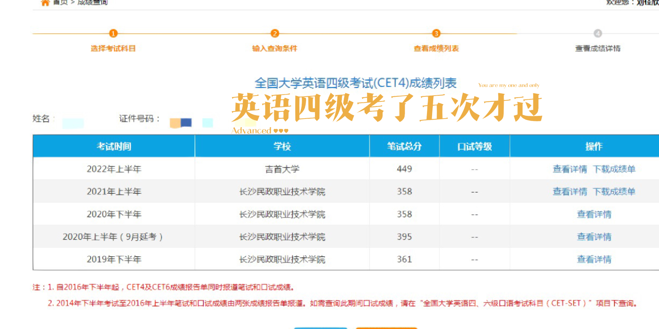The width and height of the screenshot is (659, 329).
Task: Click the 2022年上半年 exam time cell
Action: pyautogui.click(x=114, y=169)
